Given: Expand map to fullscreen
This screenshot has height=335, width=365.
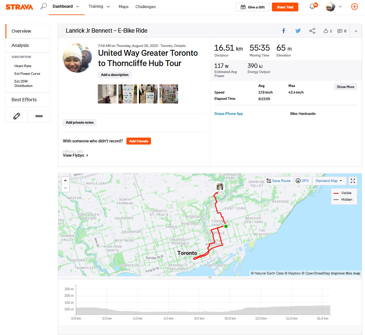Looking at the screenshot, I should coord(353,181).
